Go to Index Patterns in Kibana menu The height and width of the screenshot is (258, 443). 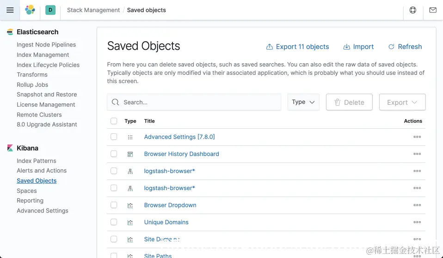click(x=37, y=161)
